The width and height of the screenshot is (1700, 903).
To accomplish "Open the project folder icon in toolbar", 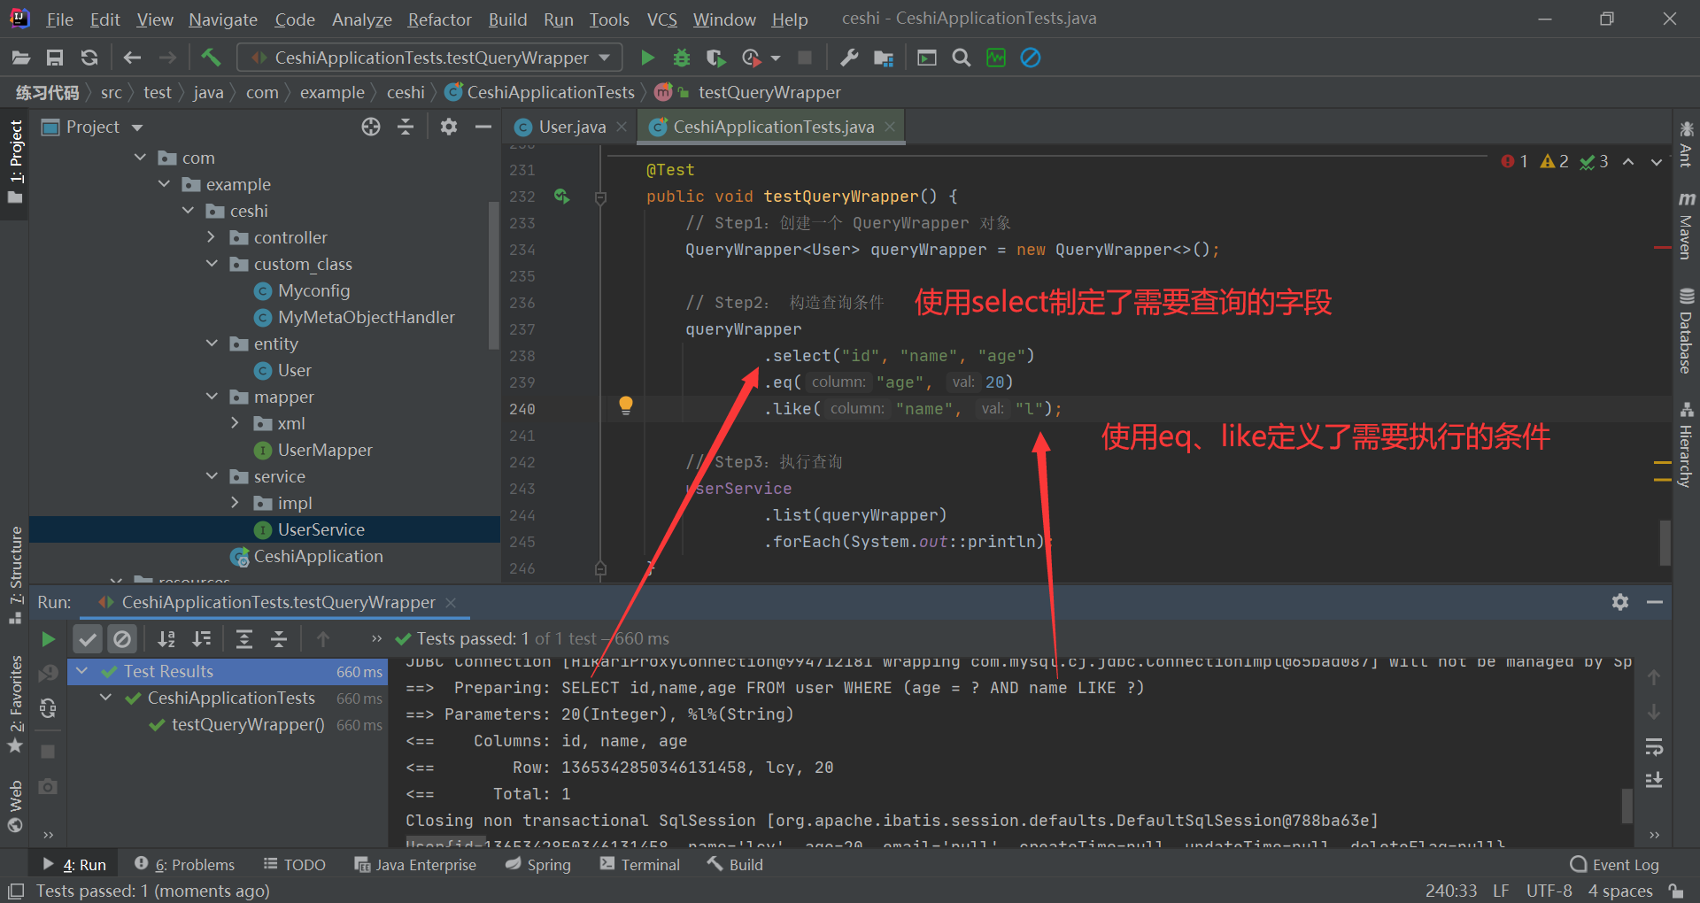I will pos(21,58).
